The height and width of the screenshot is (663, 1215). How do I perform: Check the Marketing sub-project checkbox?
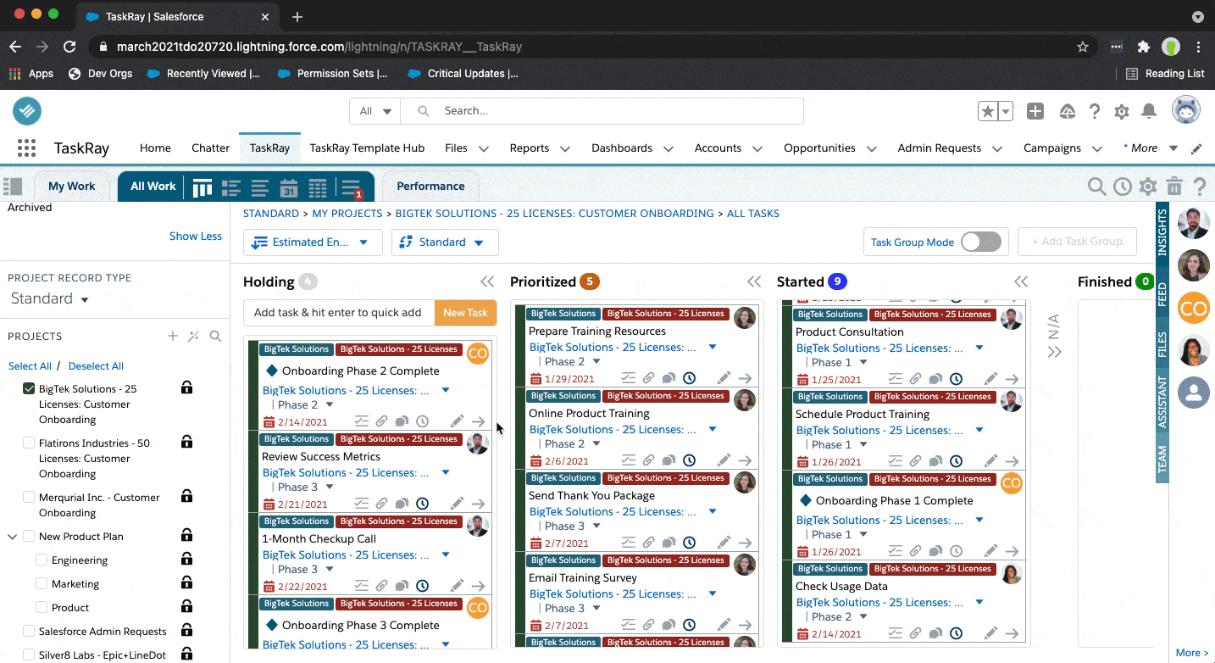[x=42, y=584]
